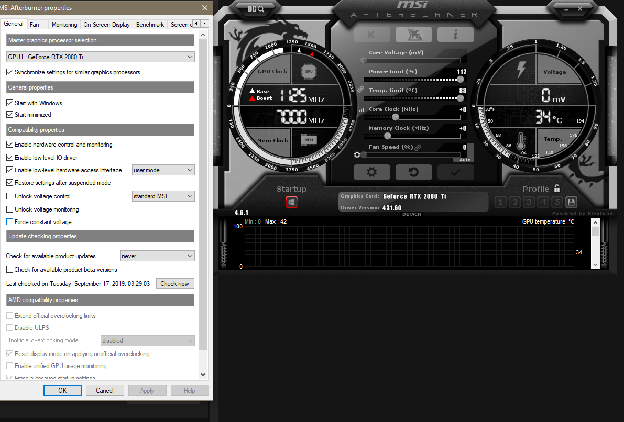Open the partially visible Screen tab
The width and height of the screenshot is (624, 422).
pyautogui.click(x=181, y=24)
